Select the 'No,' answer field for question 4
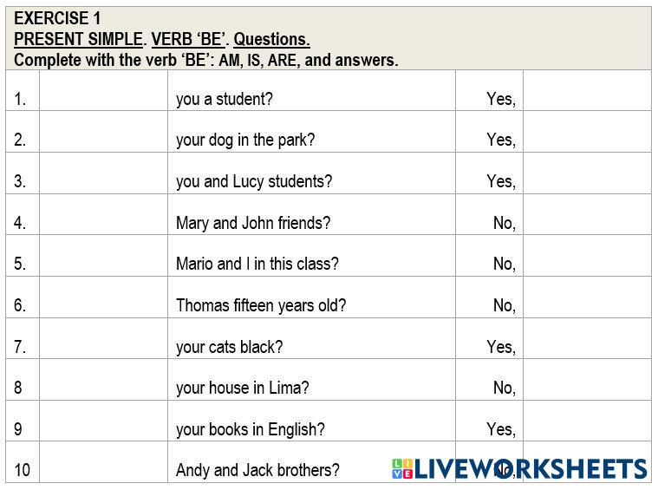The height and width of the screenshot is (490, 658). tap(587, 215)
